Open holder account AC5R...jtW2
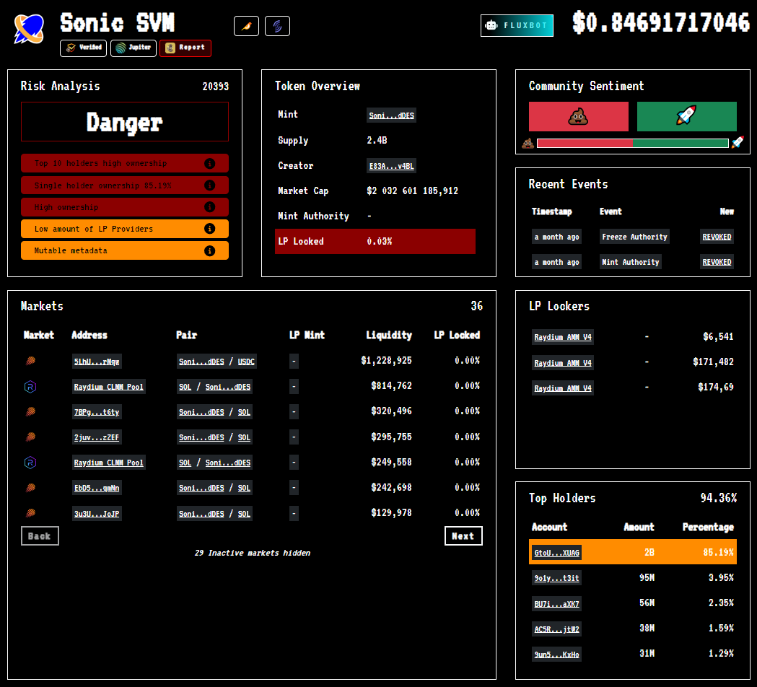The height and width of the screenshot is (687, 757). [x=556, y=629]
